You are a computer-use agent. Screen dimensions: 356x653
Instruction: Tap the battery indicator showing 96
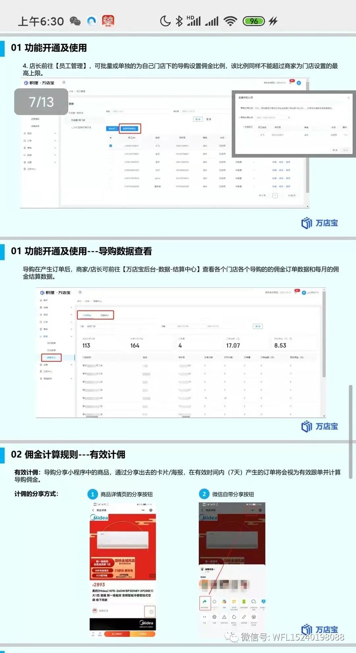(x=253, y=21)
